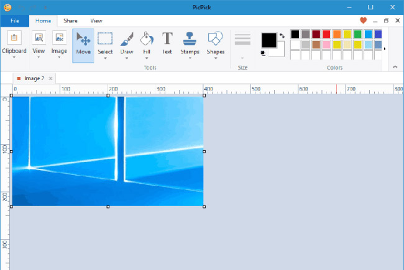This screenshot has width=404, height=270.
Task: Close the document via ribbon bar X
Action: point(398,20)
